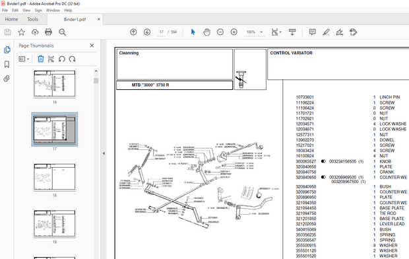The width and height of the screenshot is (409, 259).
Task: Click the Print file icon
Action: (x=49, y=32)
